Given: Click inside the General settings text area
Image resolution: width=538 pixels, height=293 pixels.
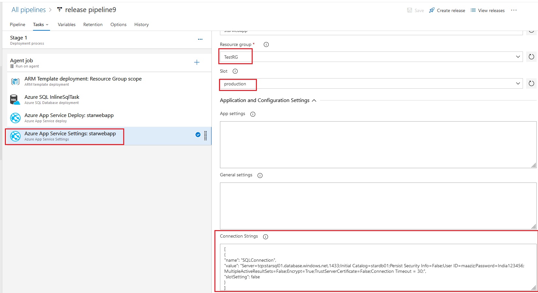Looking at the screenshot, I should pos(378,206).
